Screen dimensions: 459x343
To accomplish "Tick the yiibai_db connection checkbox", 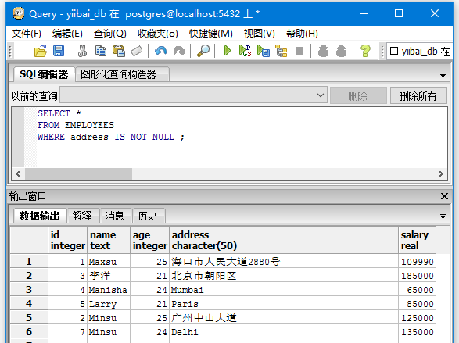I will tap(394, 51).
